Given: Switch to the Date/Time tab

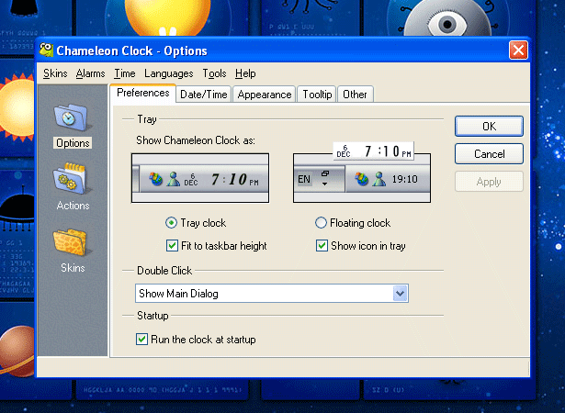Looking at the screenshot, I should [204, 95].
